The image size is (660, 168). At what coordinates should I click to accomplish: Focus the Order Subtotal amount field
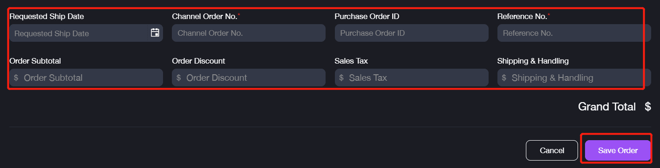(86, 78)
